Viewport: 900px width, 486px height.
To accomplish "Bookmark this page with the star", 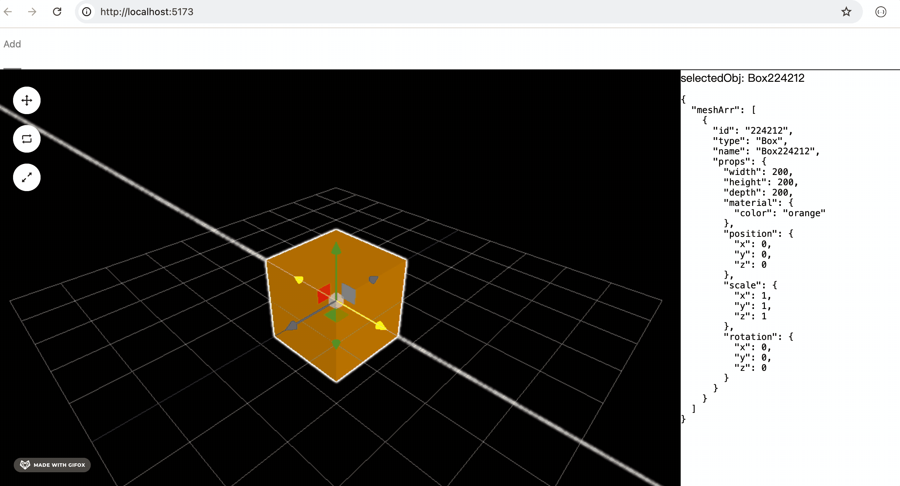I will click(x=846, y=12).
